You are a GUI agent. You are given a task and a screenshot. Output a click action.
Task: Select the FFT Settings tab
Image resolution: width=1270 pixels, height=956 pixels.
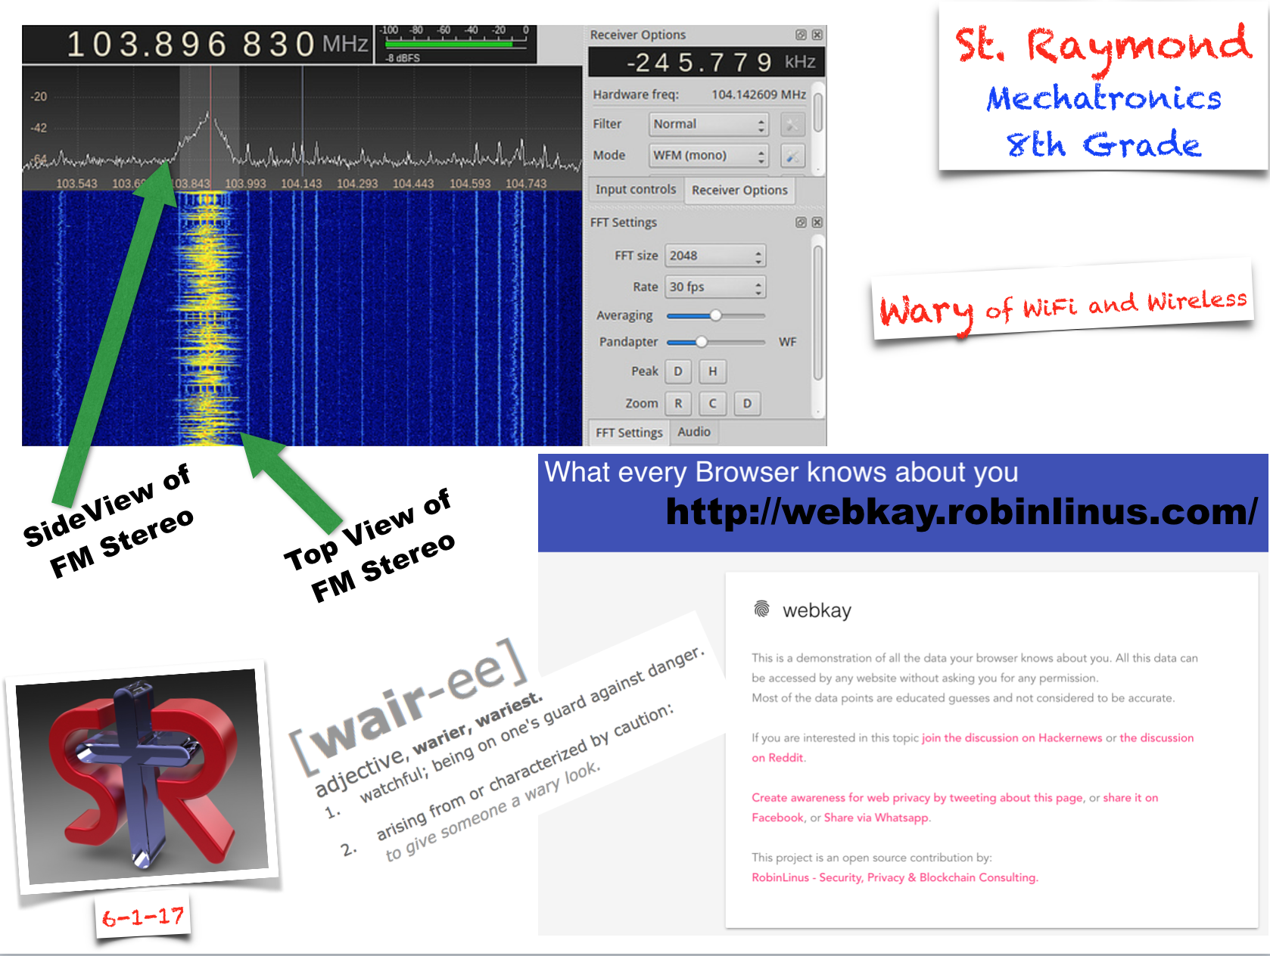click(x=629, y=433)
